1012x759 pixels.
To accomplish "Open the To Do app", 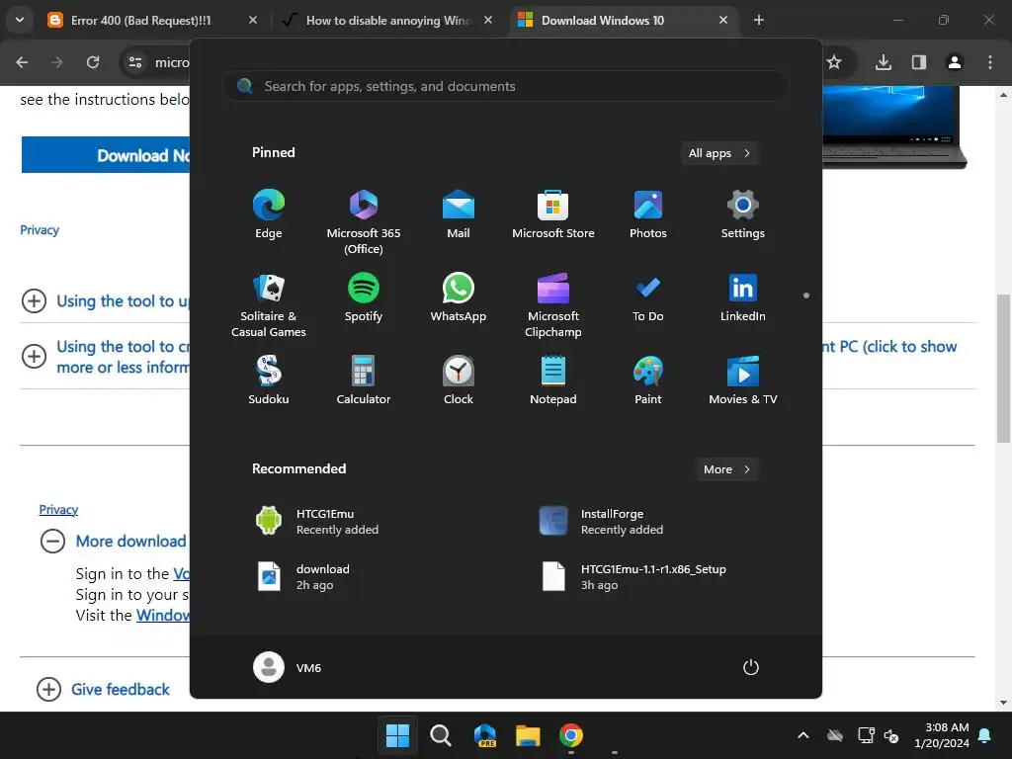I will 648,297.
